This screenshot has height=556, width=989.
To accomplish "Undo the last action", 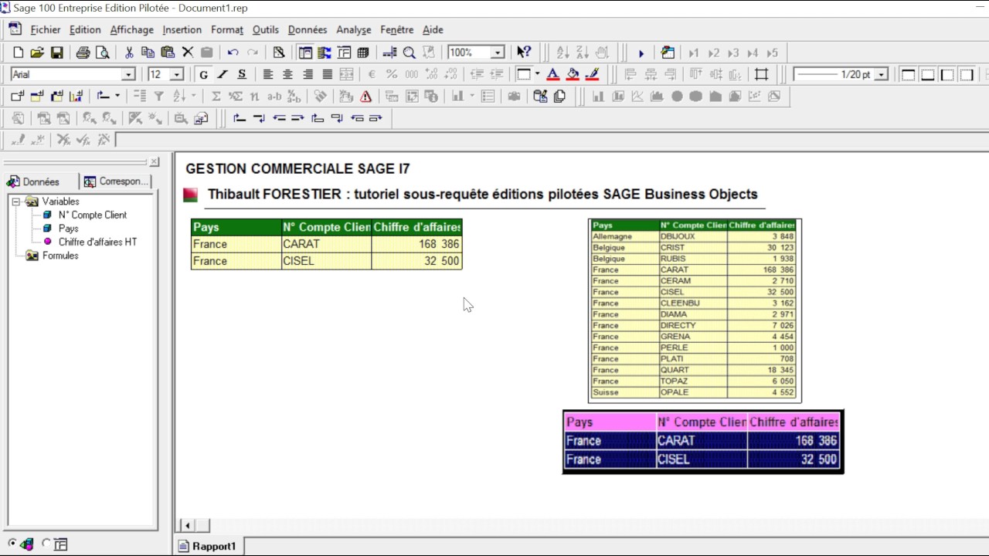I will click(x=233, y=53).
